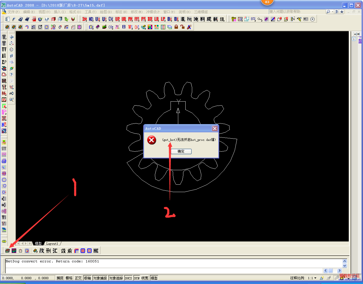Toggle 对象追踪 object tracking in status bar

click(116, 278)
